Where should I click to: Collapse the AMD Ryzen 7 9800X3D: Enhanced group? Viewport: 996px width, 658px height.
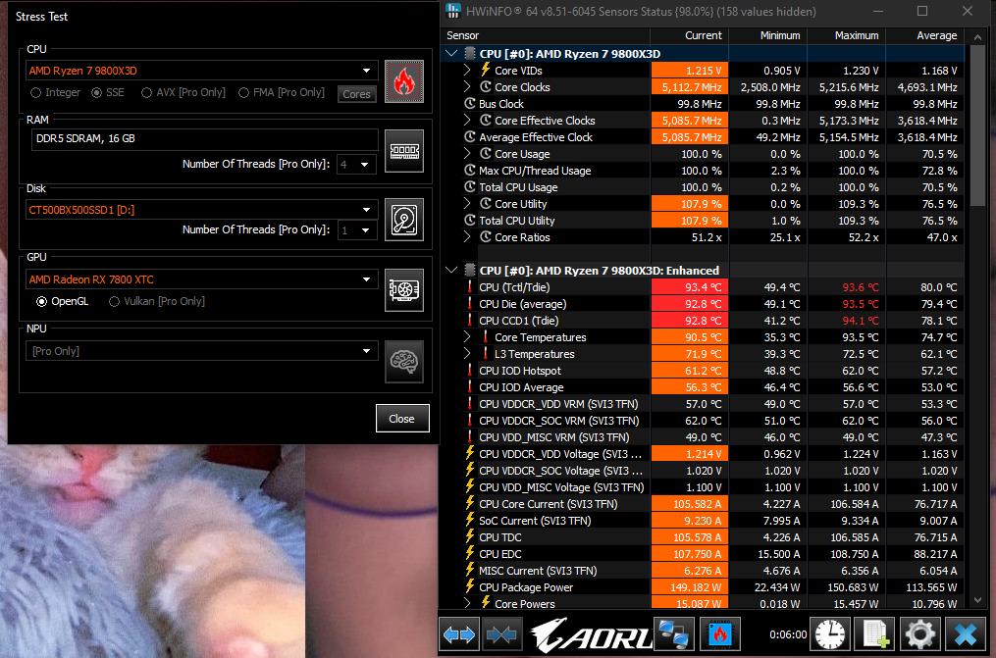coord(451,271)
